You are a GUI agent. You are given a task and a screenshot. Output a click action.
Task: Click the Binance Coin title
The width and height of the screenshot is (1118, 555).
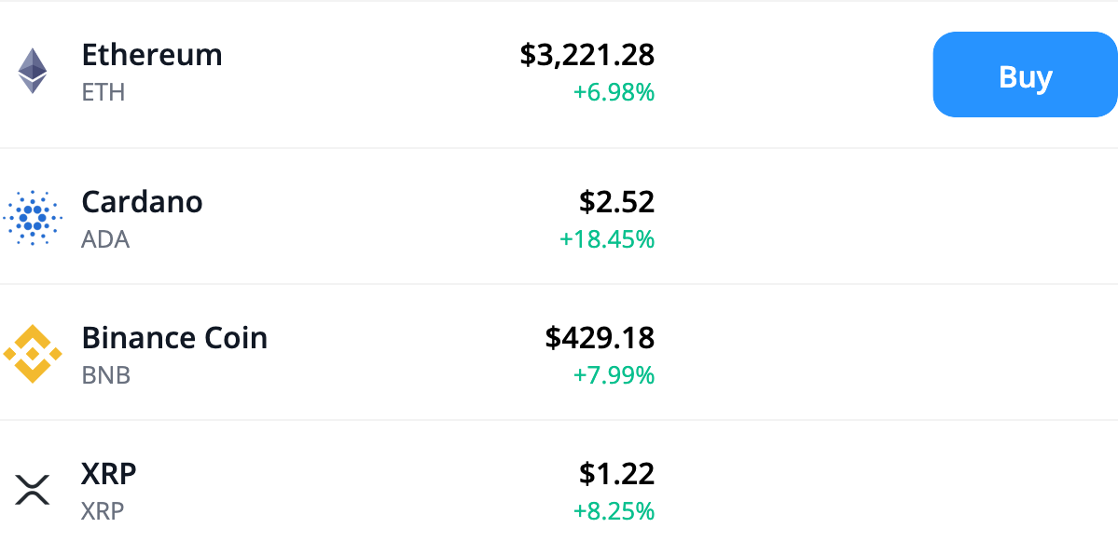click(174, 338)
